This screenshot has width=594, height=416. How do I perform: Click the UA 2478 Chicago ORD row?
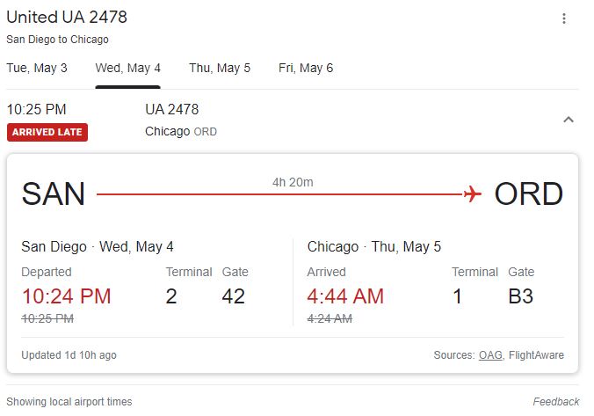coord(293,120)
